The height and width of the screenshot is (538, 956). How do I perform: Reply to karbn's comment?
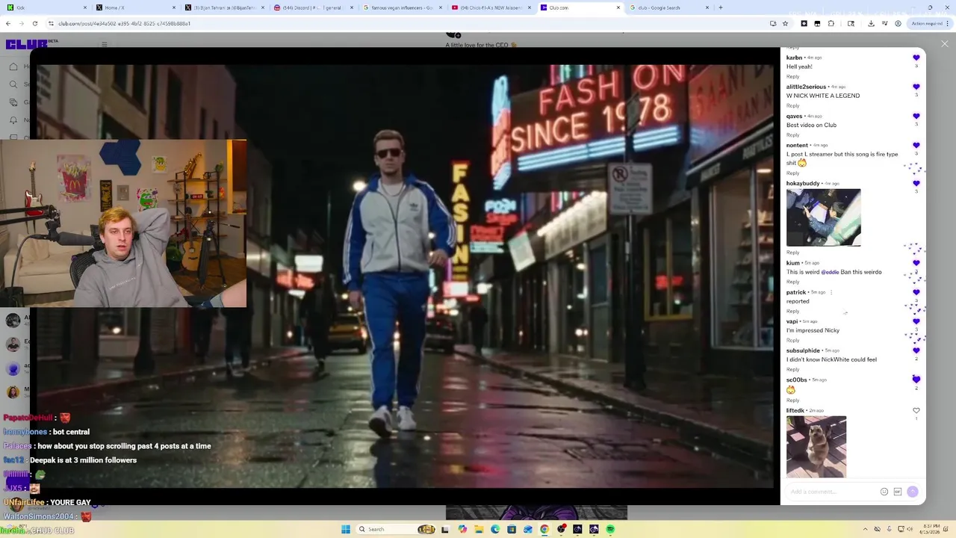792,76
